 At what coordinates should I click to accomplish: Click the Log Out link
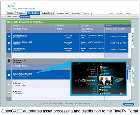[129, 13]
